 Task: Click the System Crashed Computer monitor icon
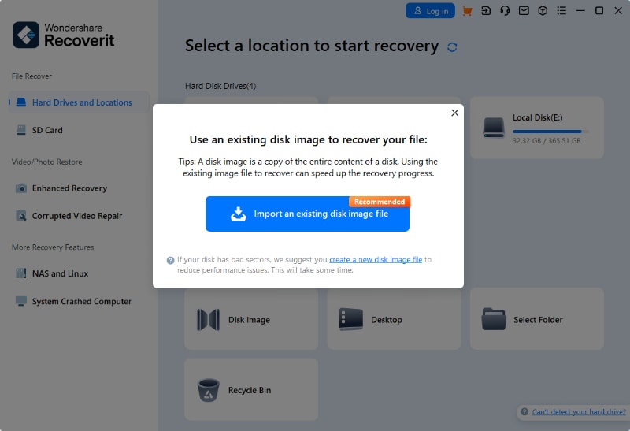[x=21, y=301]
